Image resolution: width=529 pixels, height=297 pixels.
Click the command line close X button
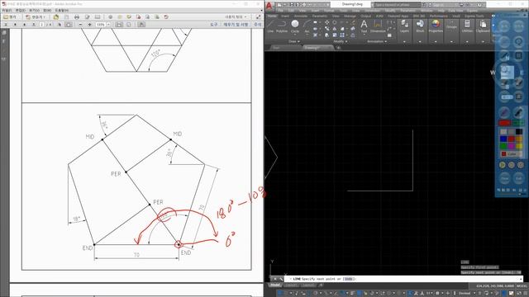tap(275, 279)
